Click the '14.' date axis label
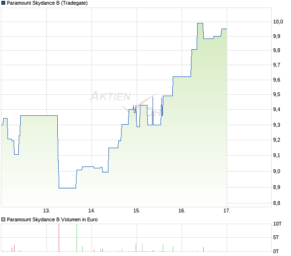Viewport: 291px width, 256px height. click(92, 211)
